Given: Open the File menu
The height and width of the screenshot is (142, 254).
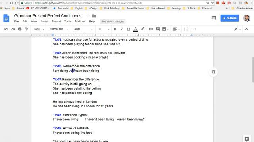Looking at the screenshot, I should 17,21.
